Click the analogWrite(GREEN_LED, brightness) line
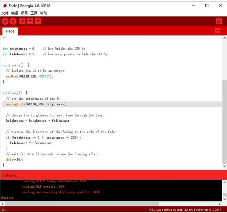The image size is (227, 213). (x=37, y=104)
